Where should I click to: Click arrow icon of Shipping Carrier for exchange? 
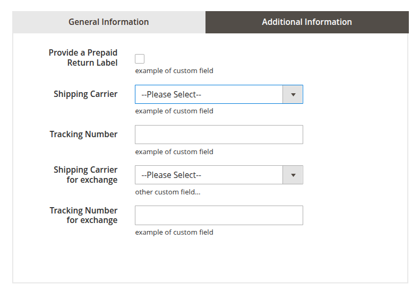pos(293,175)
